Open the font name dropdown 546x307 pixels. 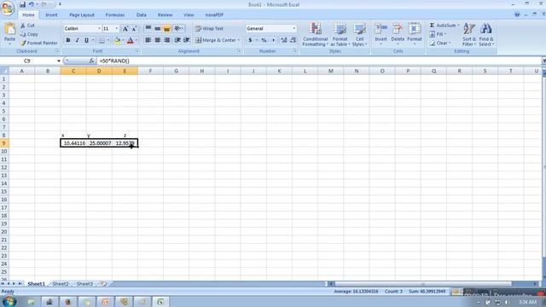(x=99, y=28)
